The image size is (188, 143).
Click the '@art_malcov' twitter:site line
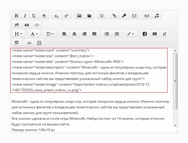click(x=53, y=56)
